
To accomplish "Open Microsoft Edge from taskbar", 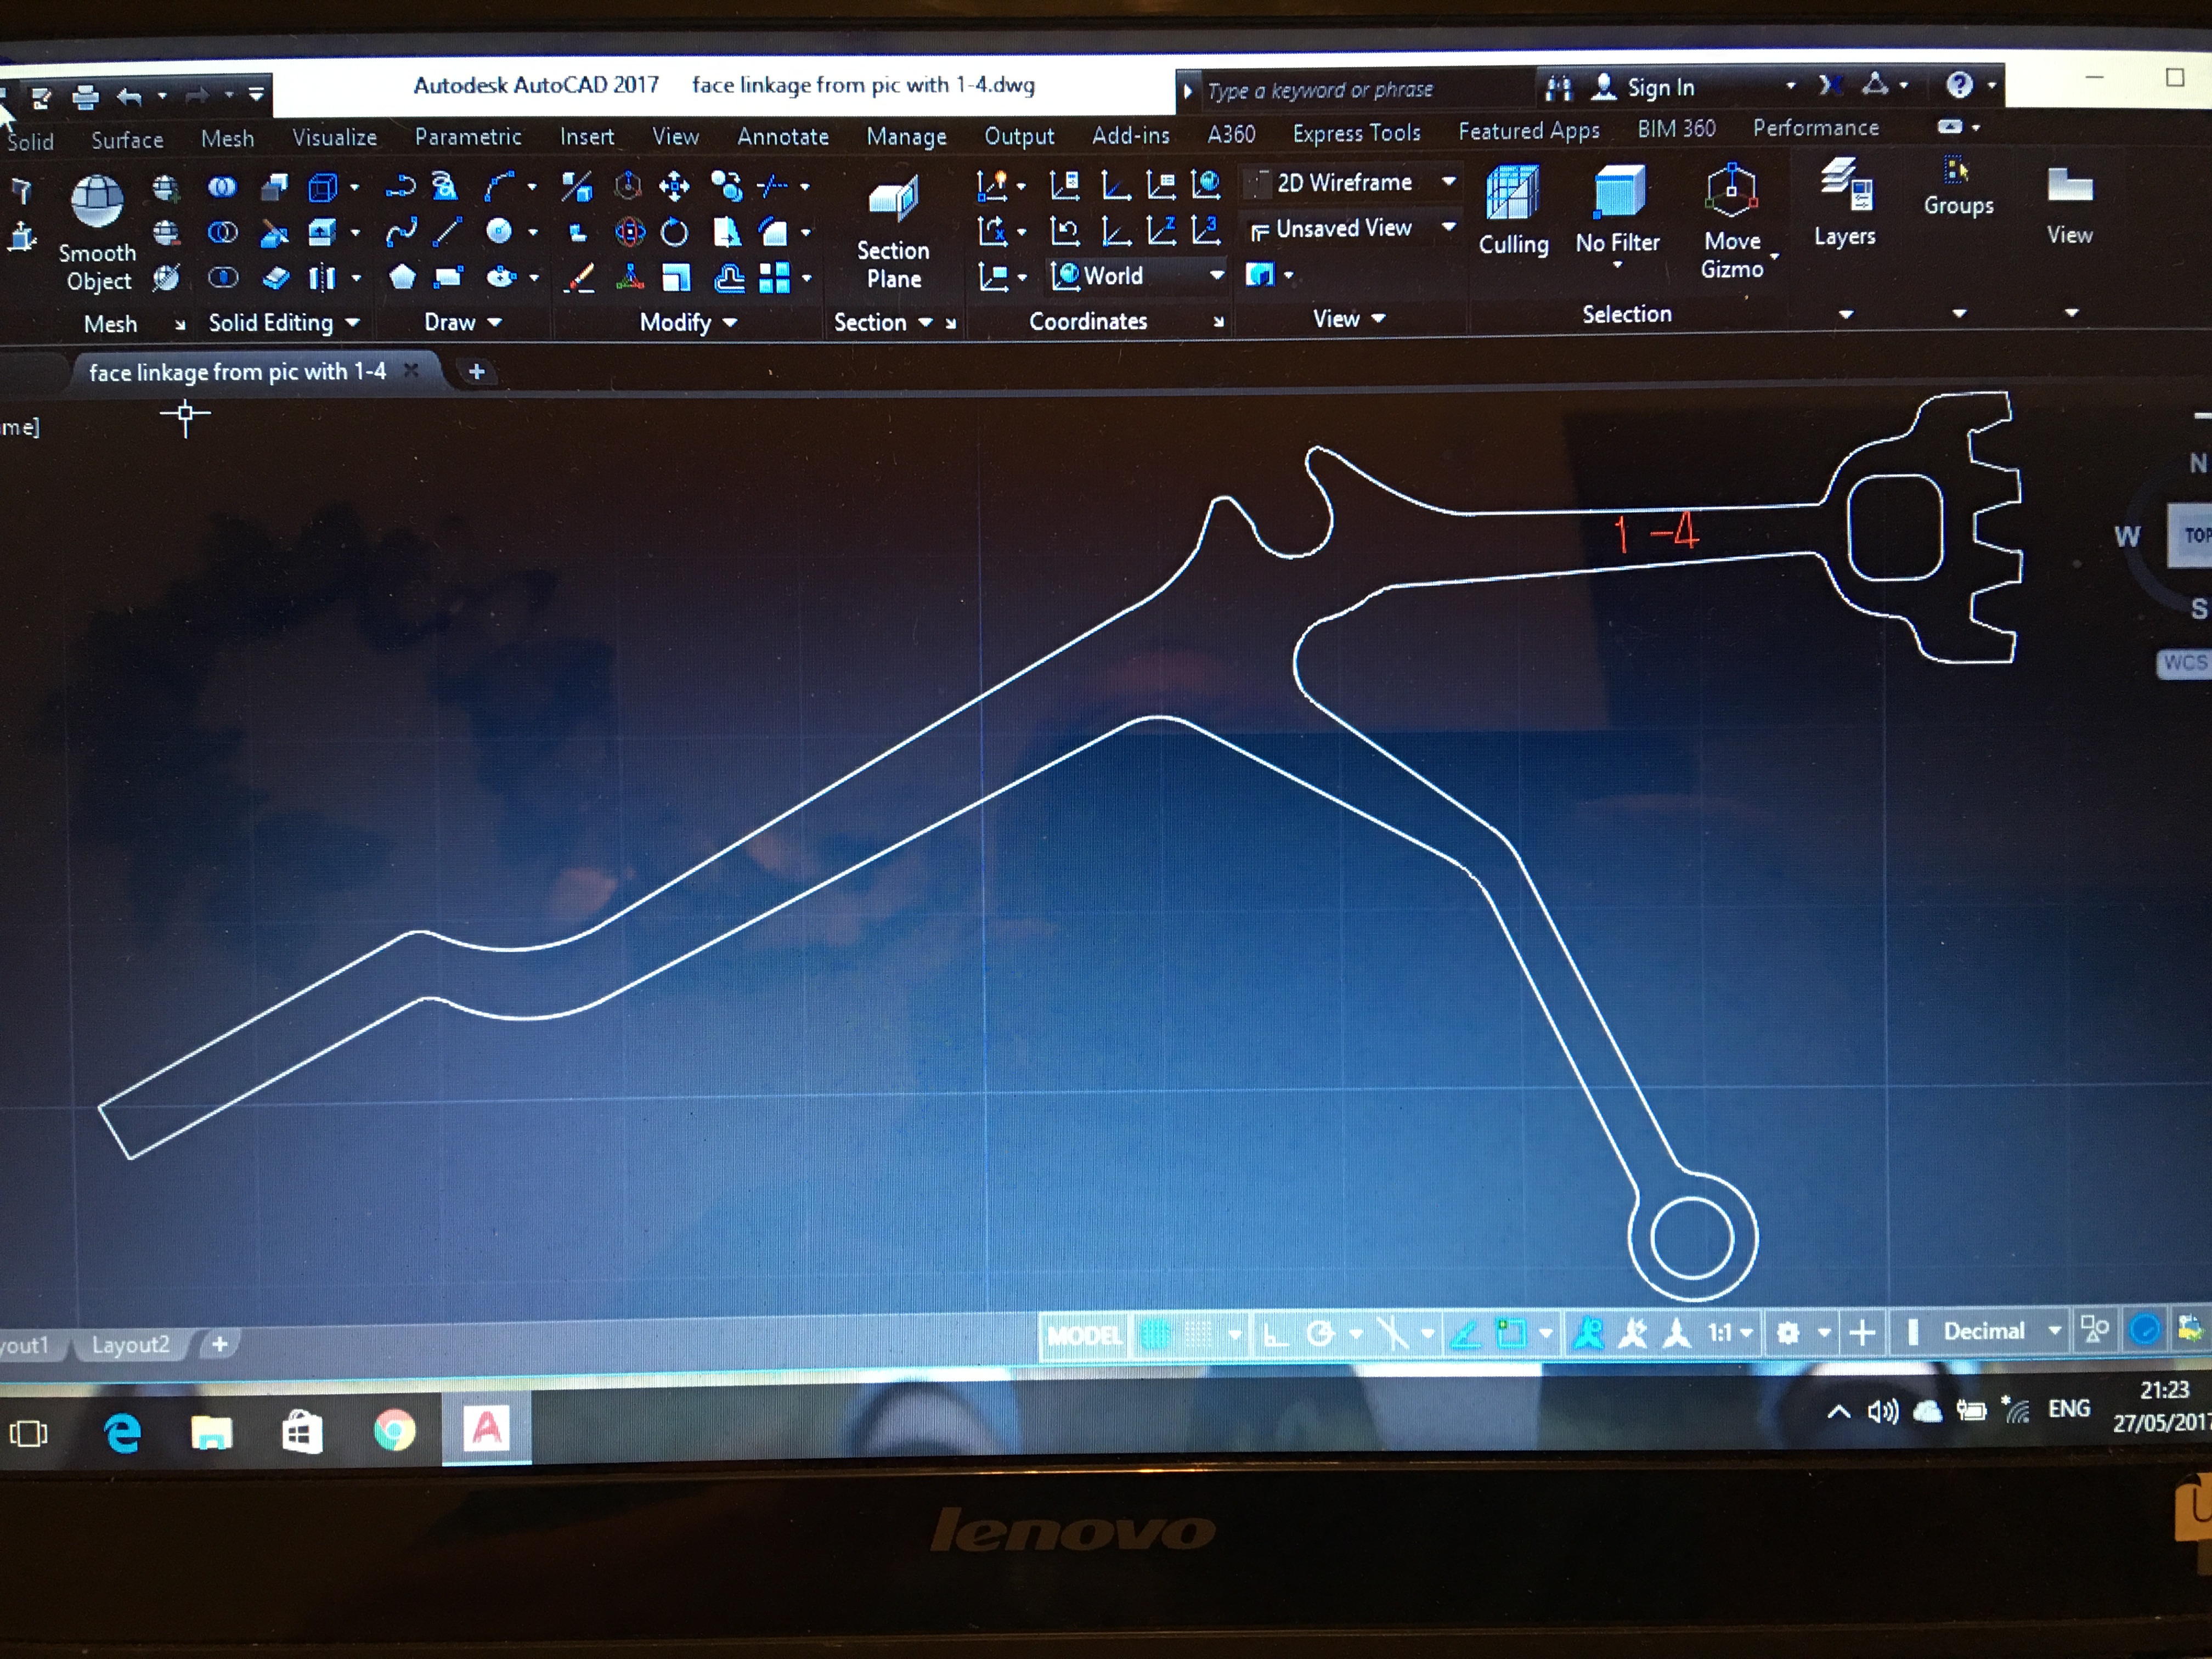I will click(122, 1434).
